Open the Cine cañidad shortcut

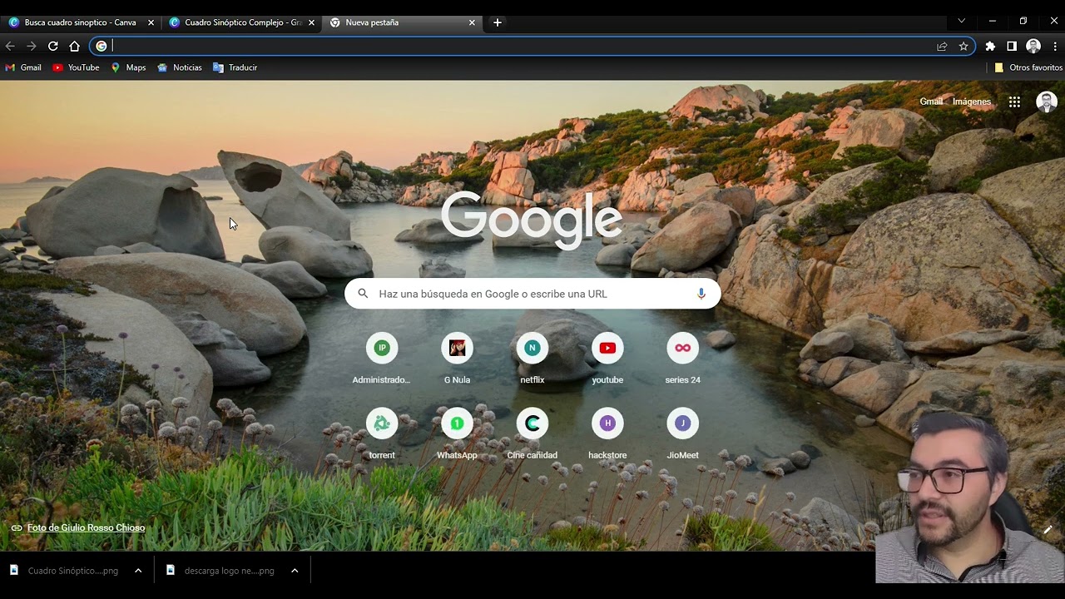(x=532, y=434)
